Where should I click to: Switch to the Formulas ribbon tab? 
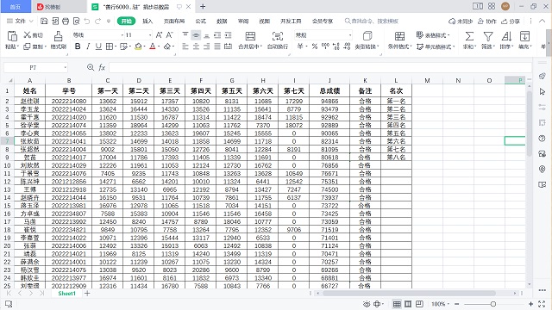pyautogui.click(x=201, y=21)
